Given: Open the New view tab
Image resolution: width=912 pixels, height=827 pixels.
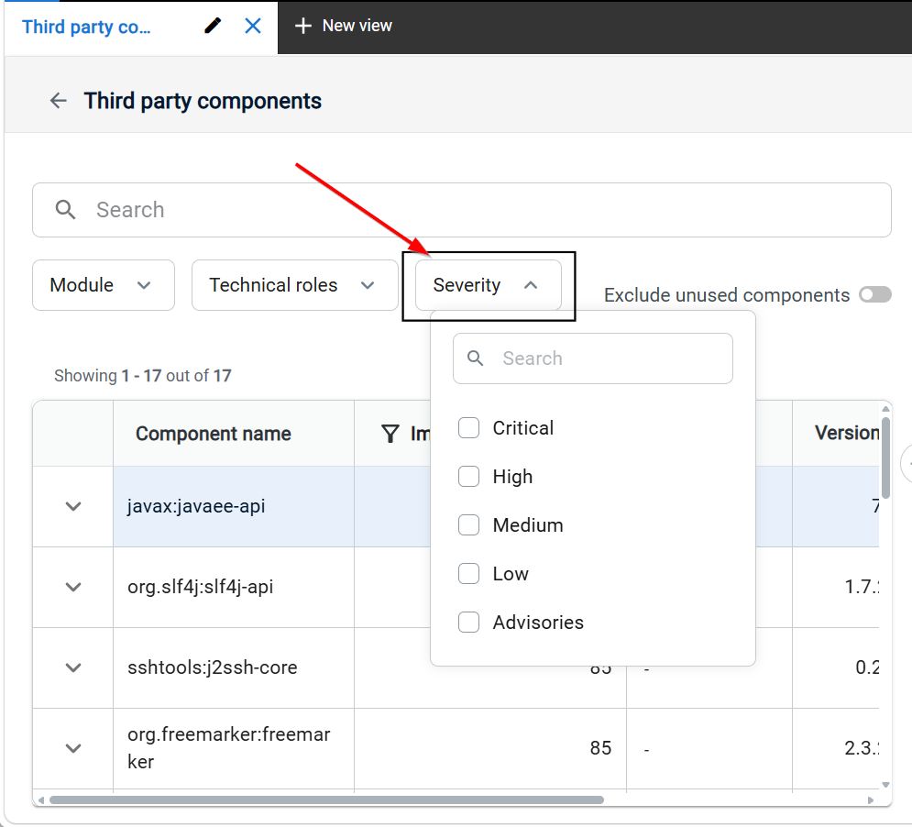Looking at the screenshot, I should pyautogui.click(x=343, y=26).
